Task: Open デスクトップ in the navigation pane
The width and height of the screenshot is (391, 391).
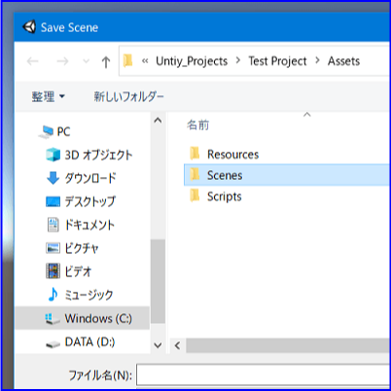Action: coord(81,201)
